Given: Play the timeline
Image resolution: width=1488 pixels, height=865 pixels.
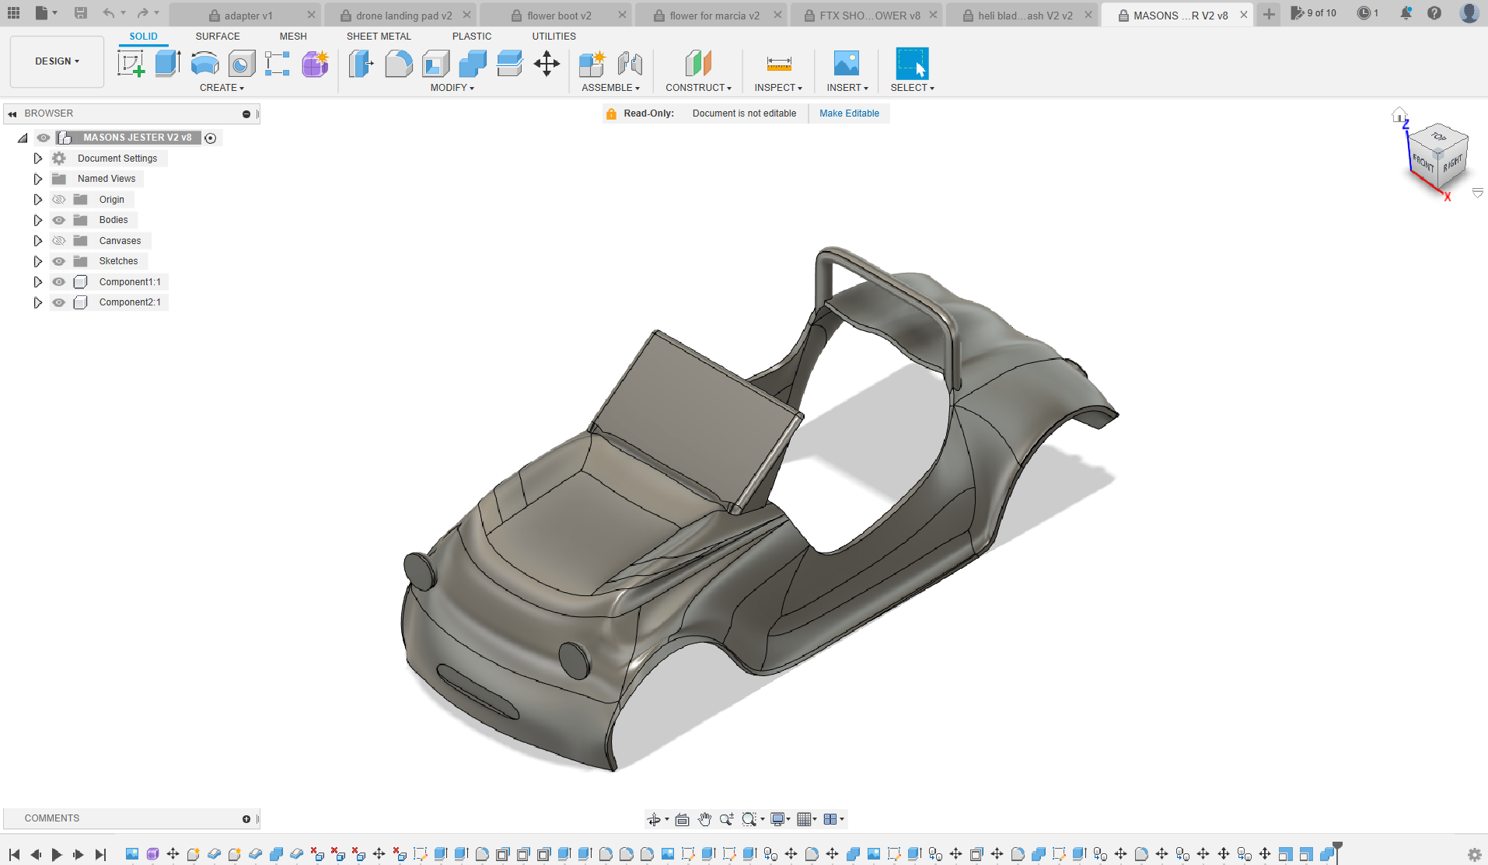Looking at the screenshot, I should click(57, 855).
